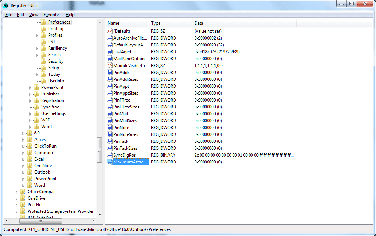This screenshot has width=376, height=236.
Task: Click the folder icon of the PeerNet key
Action: 22,205
